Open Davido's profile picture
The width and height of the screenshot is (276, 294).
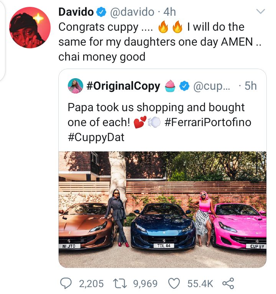pos(30,28)
